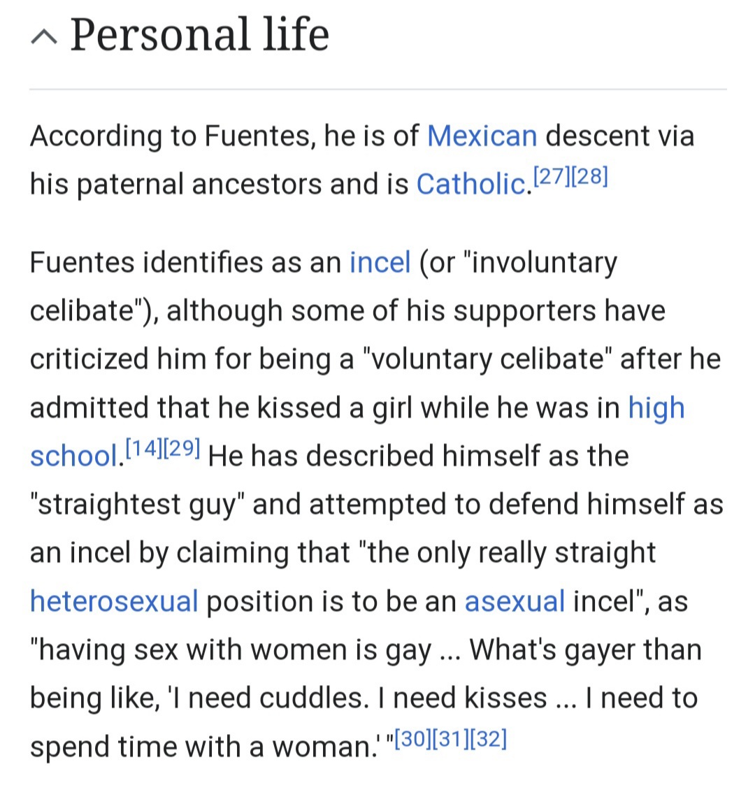Follow the incel article link
This screenshot has height=806, width=755.
coord(380,263)
